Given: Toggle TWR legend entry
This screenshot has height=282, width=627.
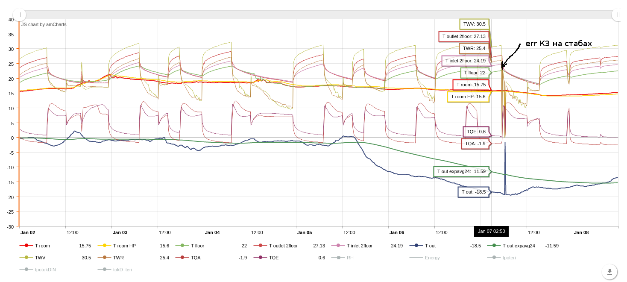Looking at the screenshot, I should coord(133,258).
